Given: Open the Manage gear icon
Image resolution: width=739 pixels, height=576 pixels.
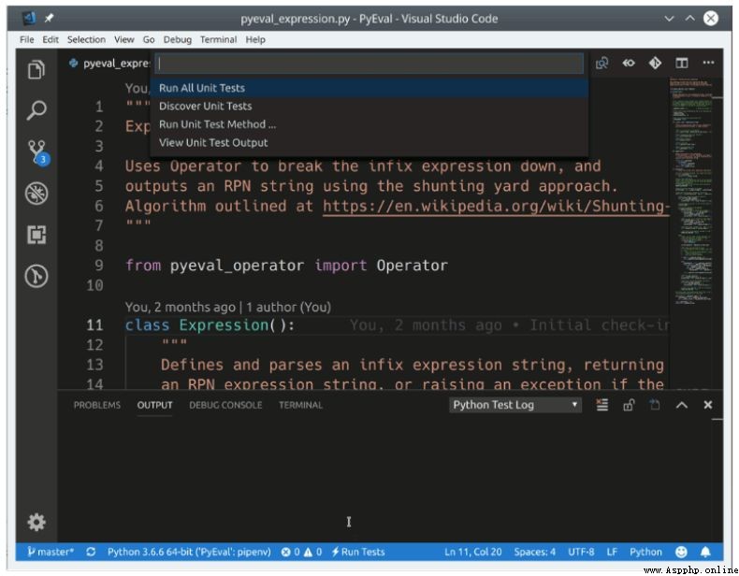Looking at the screenshot, I should coord(36,522).
